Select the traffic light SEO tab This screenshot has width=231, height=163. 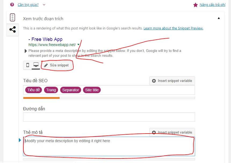coord(13,17)
